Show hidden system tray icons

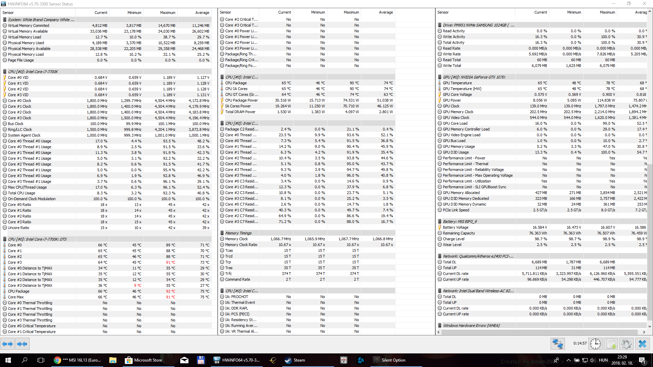pyautogui.click(x=568, y=360)
